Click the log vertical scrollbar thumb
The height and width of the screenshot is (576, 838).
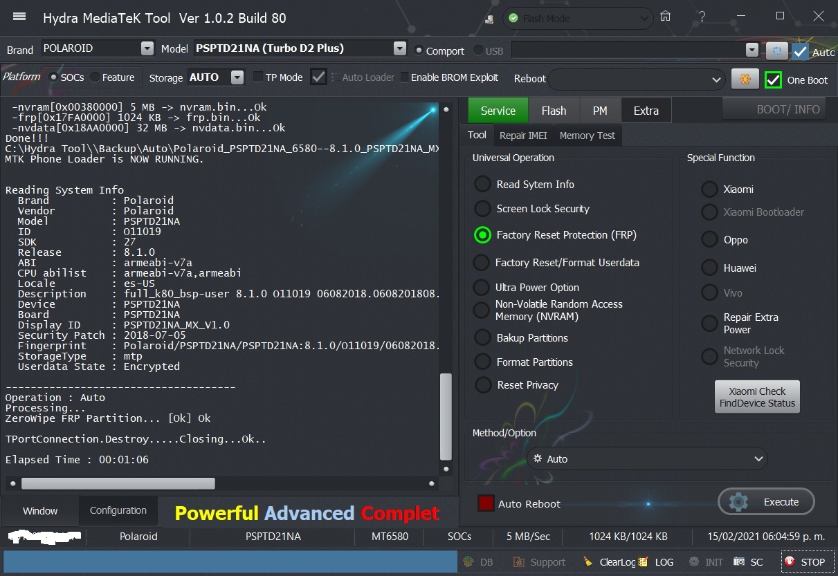446,417
